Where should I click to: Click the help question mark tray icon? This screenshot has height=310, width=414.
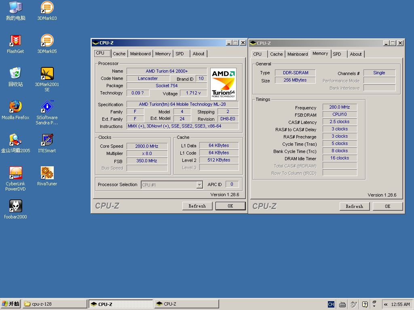point(365,304)
